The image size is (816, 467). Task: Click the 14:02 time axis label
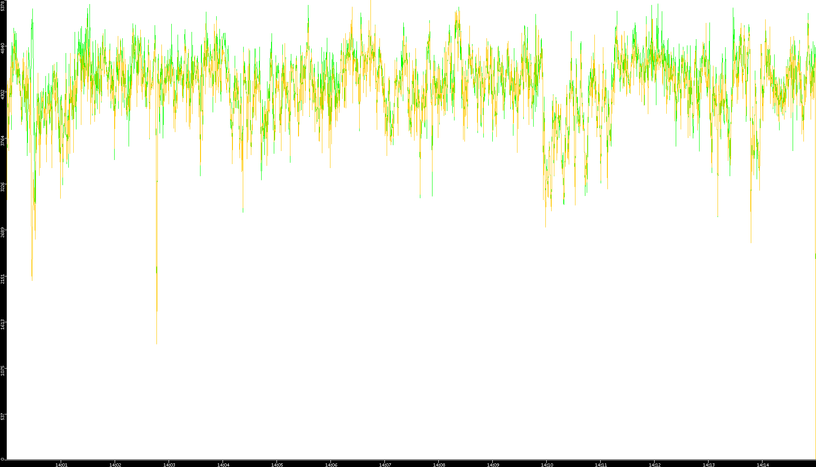115,465
